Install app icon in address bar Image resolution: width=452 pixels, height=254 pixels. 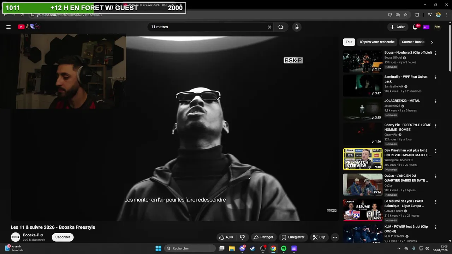(x=390, y=15)
